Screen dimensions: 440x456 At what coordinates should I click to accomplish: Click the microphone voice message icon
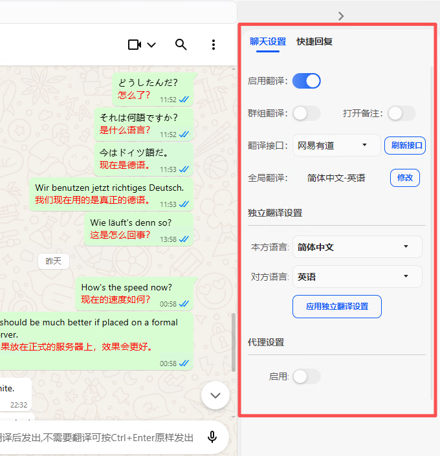[212, 437]
